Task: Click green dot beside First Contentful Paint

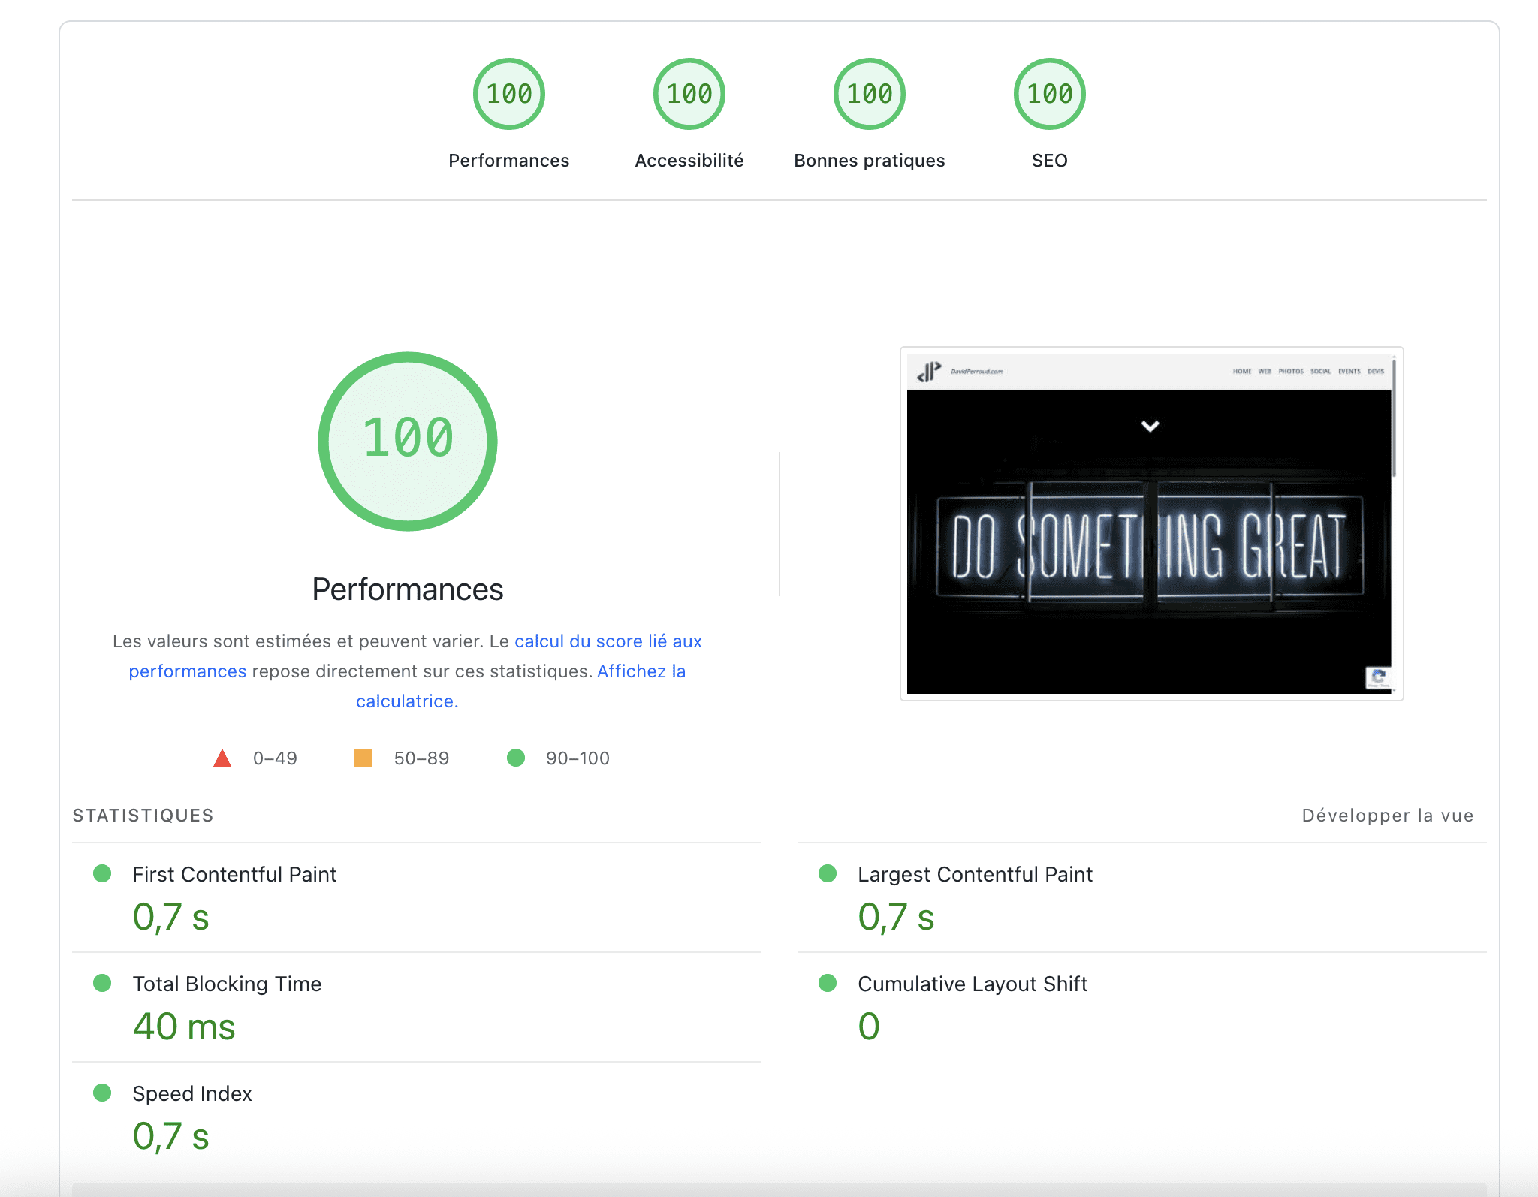Action: (x=102, y=873)
